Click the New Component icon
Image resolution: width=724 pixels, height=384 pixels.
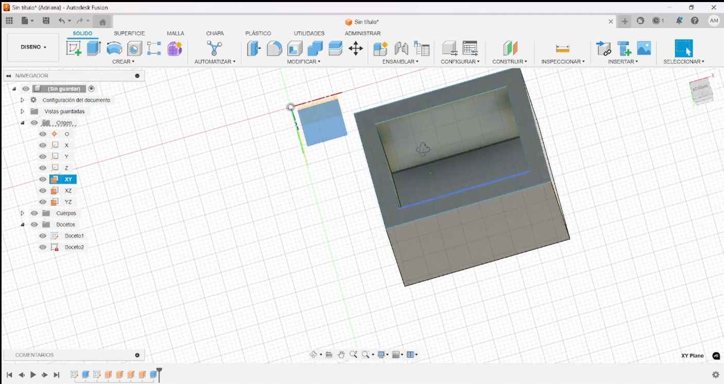tap(381, 48)
